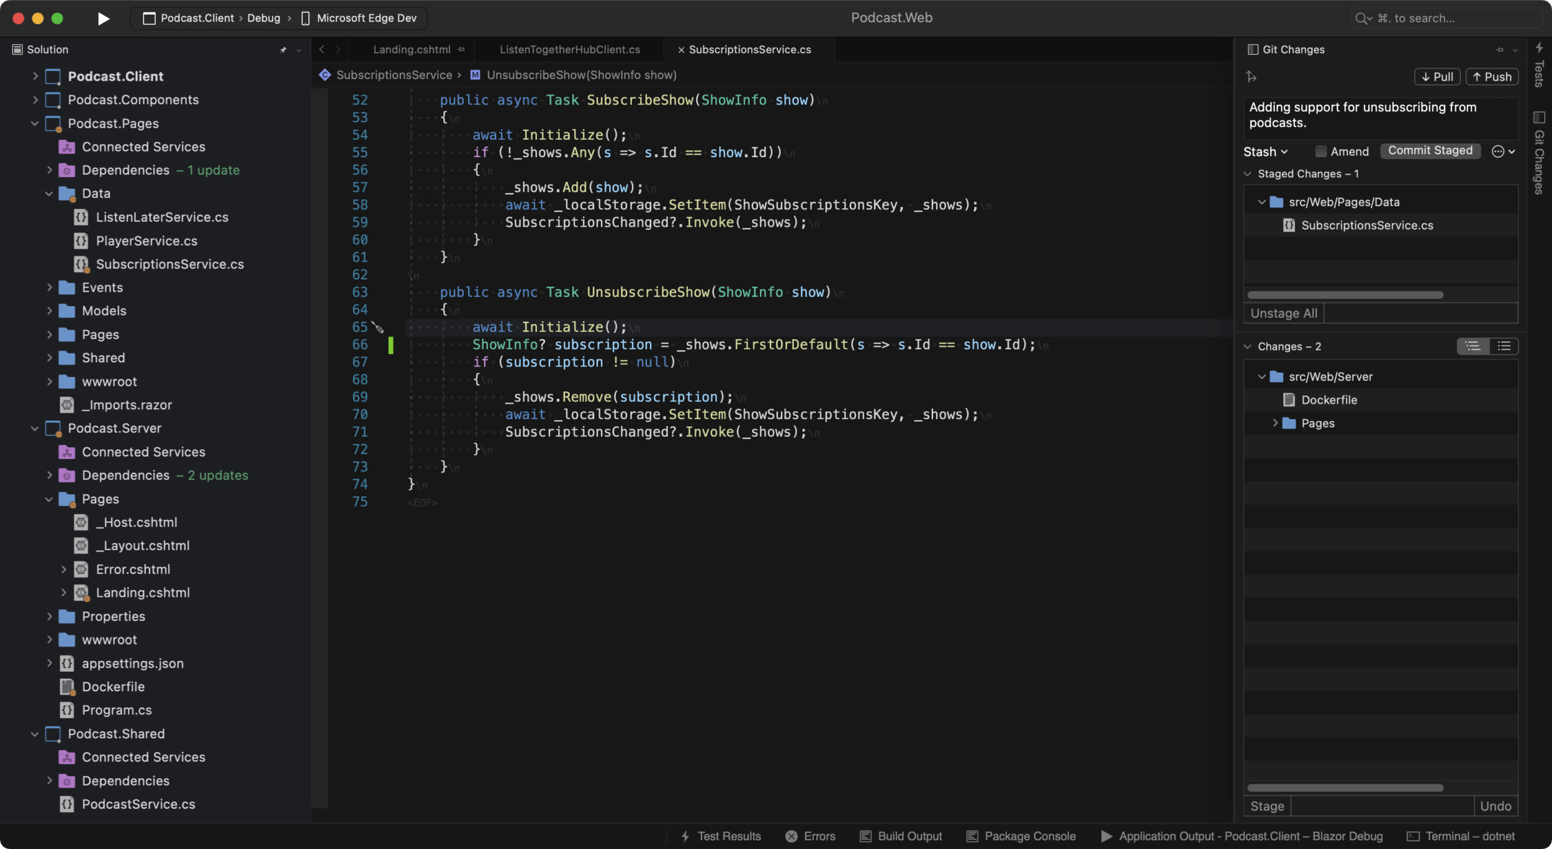
Task: Enable the Amend checkbox
Action: pyautogui.click(x=1321, y=152)
